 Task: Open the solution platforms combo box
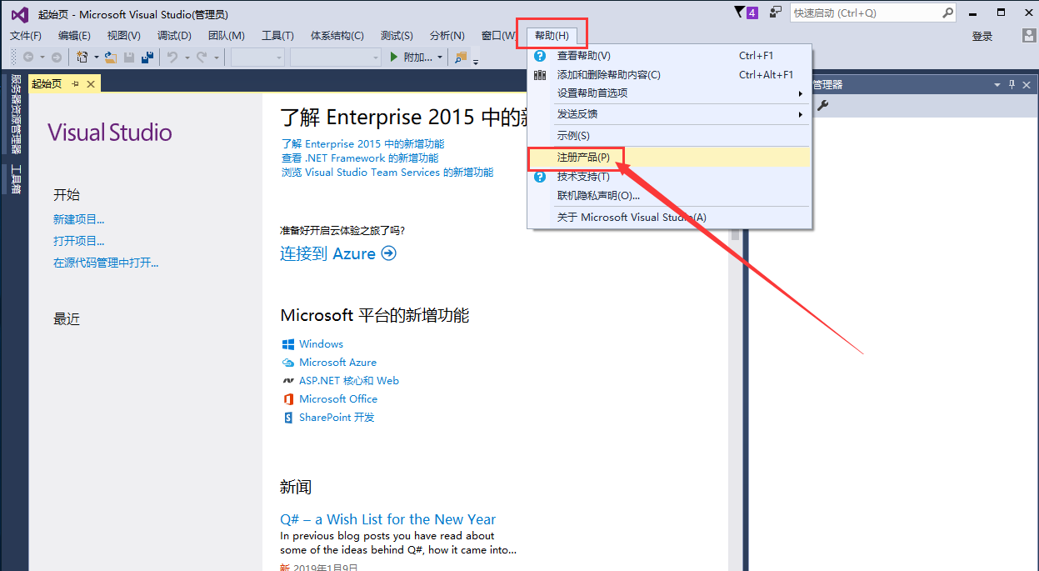pos(336,57)
